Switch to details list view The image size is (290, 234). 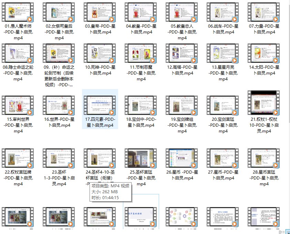click(x=281, y=232)
